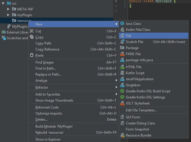Open the Analyze submenu
The height and width of the screenshot is (142, 191).
pos(41,81)
